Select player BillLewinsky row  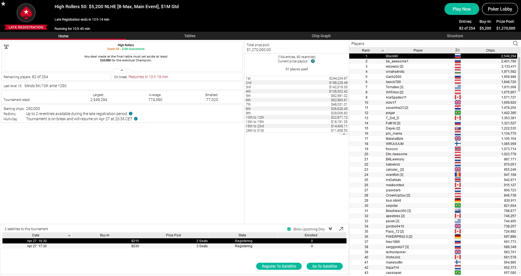click(x=433, y=159)
